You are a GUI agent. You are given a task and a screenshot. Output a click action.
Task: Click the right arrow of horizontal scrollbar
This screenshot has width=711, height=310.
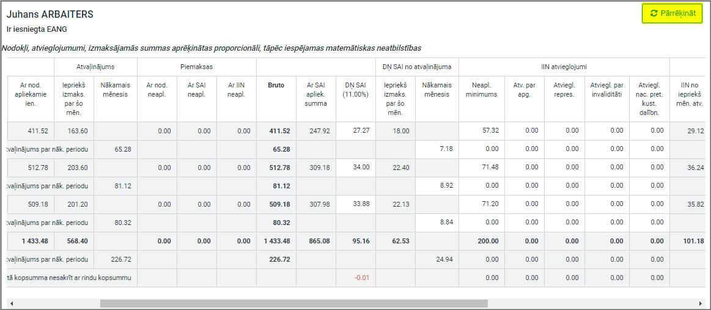pos(701,303)
